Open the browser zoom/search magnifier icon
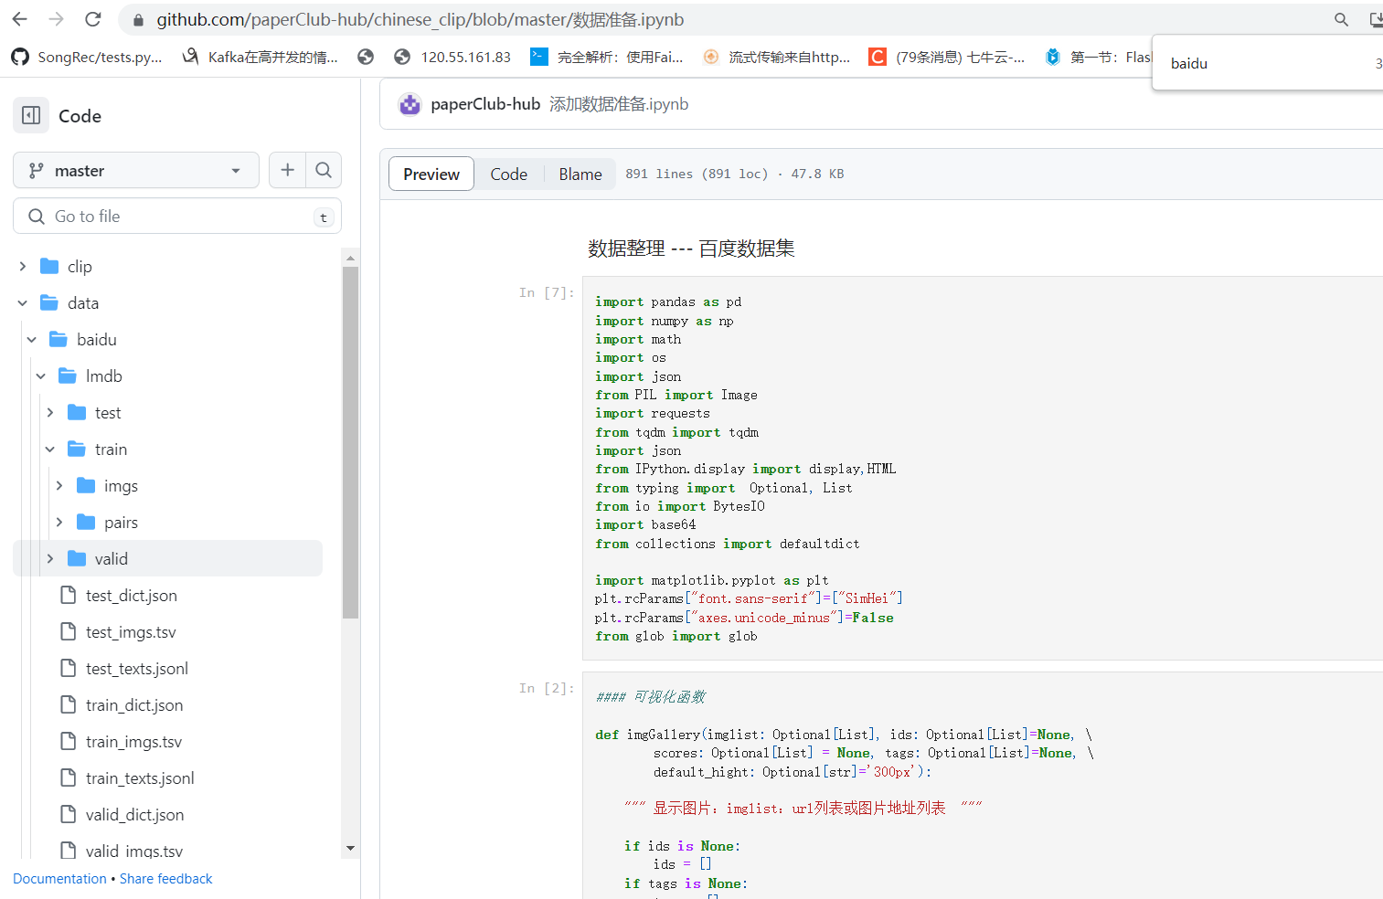The height and width of the screenshot is (899, 1383). [1341, 19]
